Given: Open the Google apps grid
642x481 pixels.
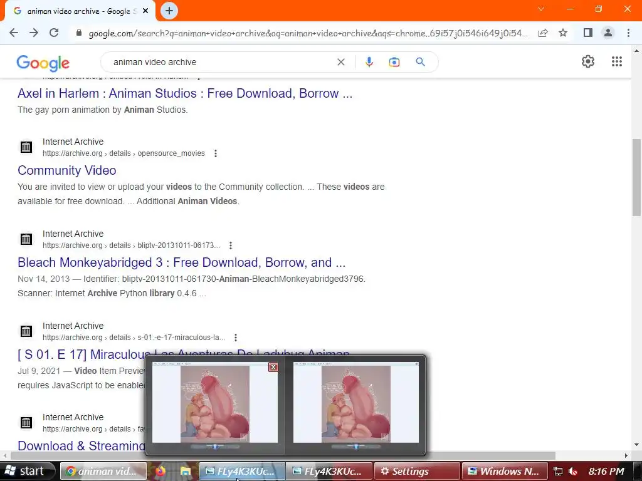Looking at the screenshot, I should [617, 61].
